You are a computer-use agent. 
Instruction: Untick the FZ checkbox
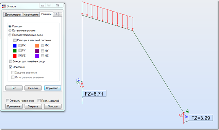tap(20, 56)
